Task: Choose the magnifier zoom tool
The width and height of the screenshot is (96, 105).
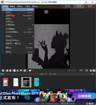Action: coord(21,71)
